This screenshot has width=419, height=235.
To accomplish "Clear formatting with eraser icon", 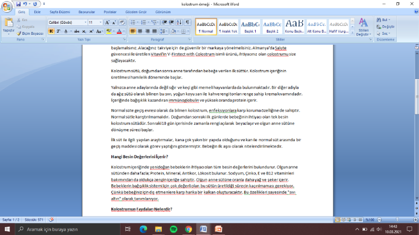I will (x=122, y=22).
